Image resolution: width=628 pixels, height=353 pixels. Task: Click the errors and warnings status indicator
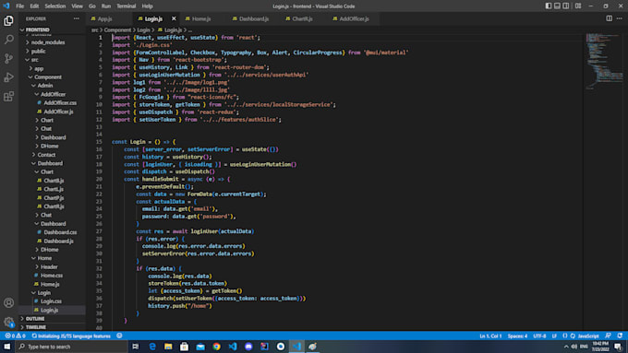[15, 335]
